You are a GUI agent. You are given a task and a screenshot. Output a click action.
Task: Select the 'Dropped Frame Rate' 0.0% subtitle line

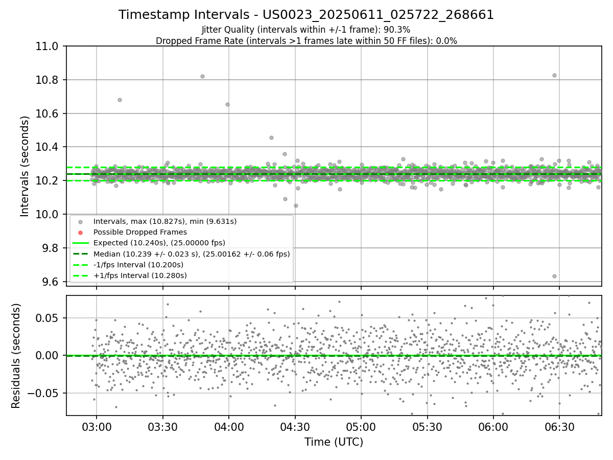point(306,41)
